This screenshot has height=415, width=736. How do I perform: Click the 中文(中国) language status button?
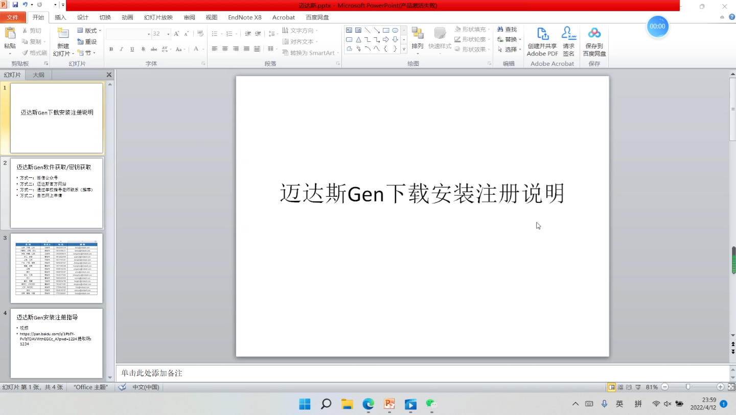point(146,387)
